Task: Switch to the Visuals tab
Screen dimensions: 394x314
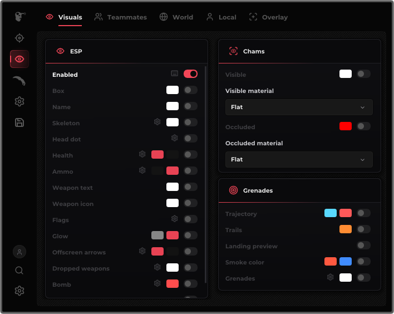Action: tap(64, 17)
